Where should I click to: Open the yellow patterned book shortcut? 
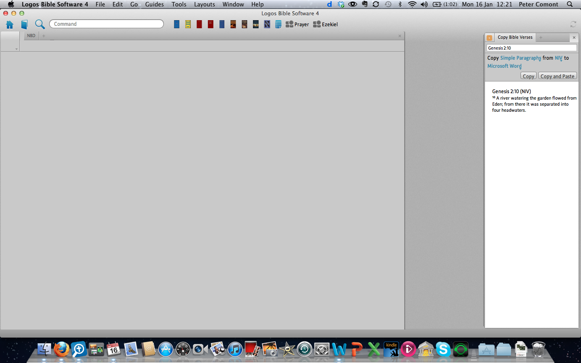[188, 24]
